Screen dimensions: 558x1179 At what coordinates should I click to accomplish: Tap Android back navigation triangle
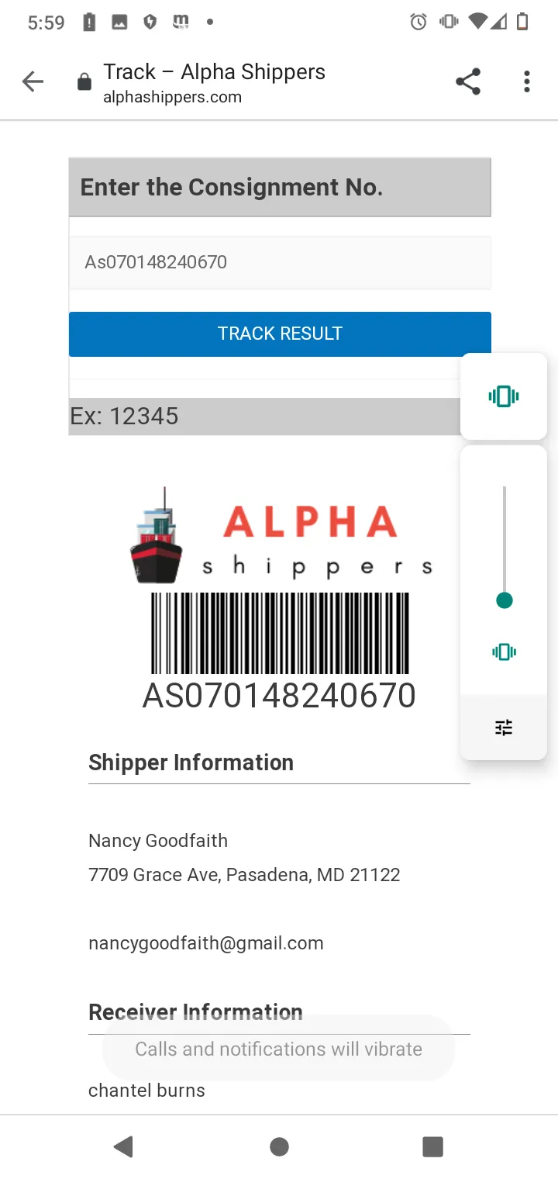pyautogui.click(x=123, y=1146)
